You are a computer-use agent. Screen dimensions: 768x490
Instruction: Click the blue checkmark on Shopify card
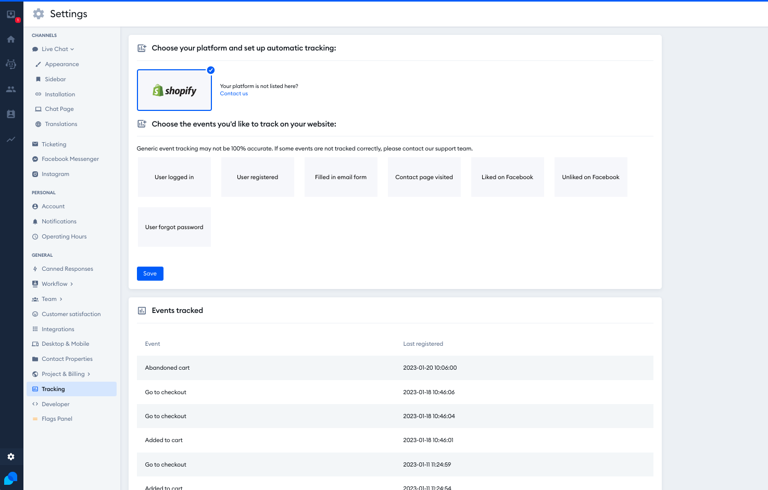point(210,70)
